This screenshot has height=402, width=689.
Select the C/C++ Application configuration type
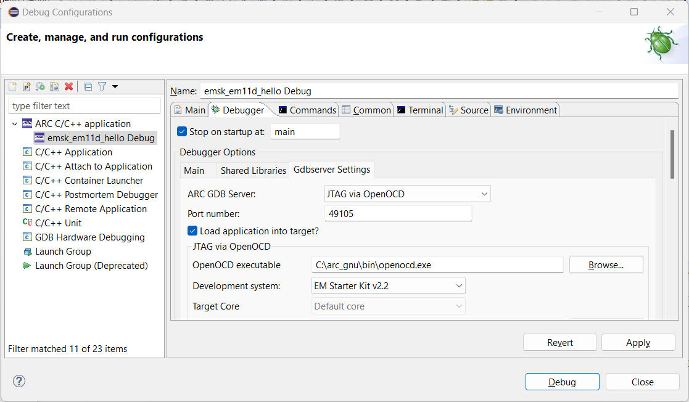coord(73,152)
